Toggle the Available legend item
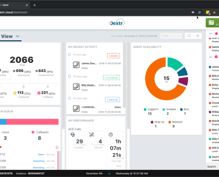Image resolution: width=219 pixels, height=177 pixels. [x=169, y=109]
